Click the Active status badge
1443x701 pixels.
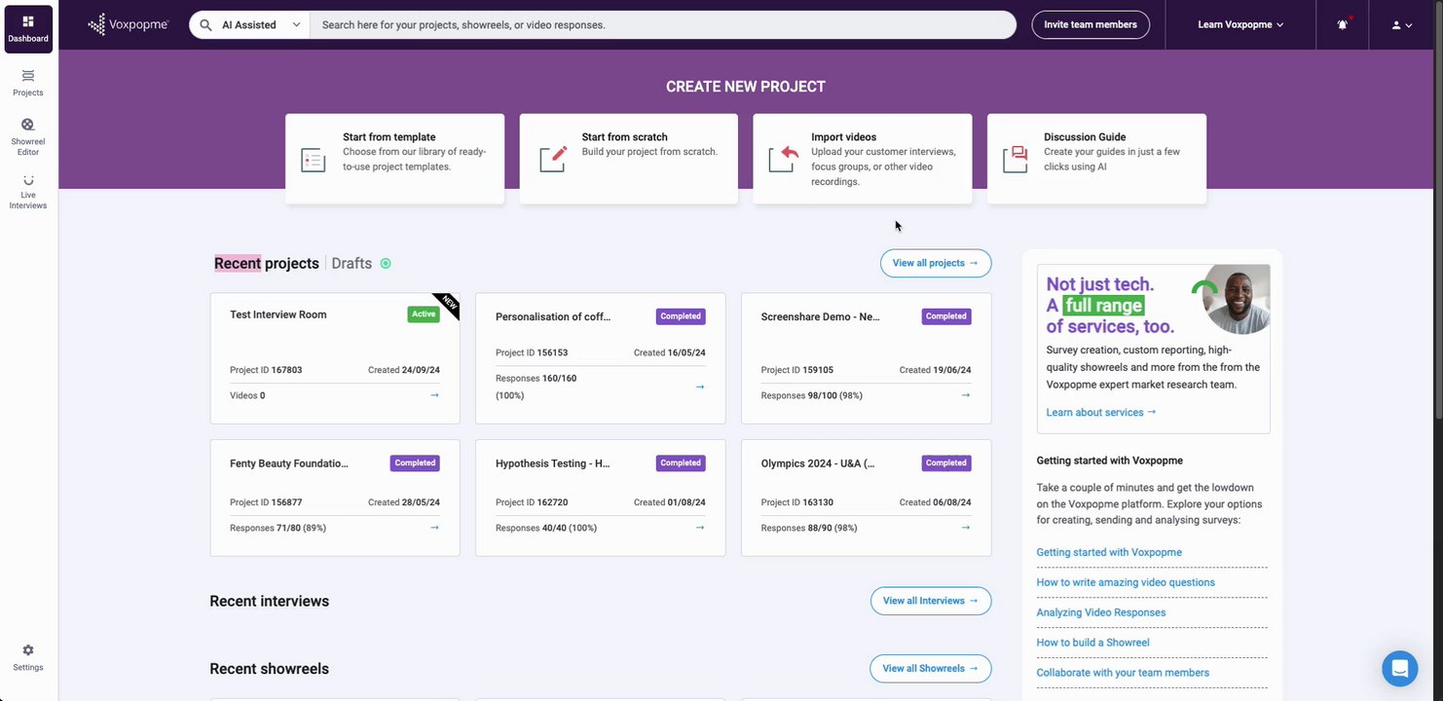(x=424, y=314)
